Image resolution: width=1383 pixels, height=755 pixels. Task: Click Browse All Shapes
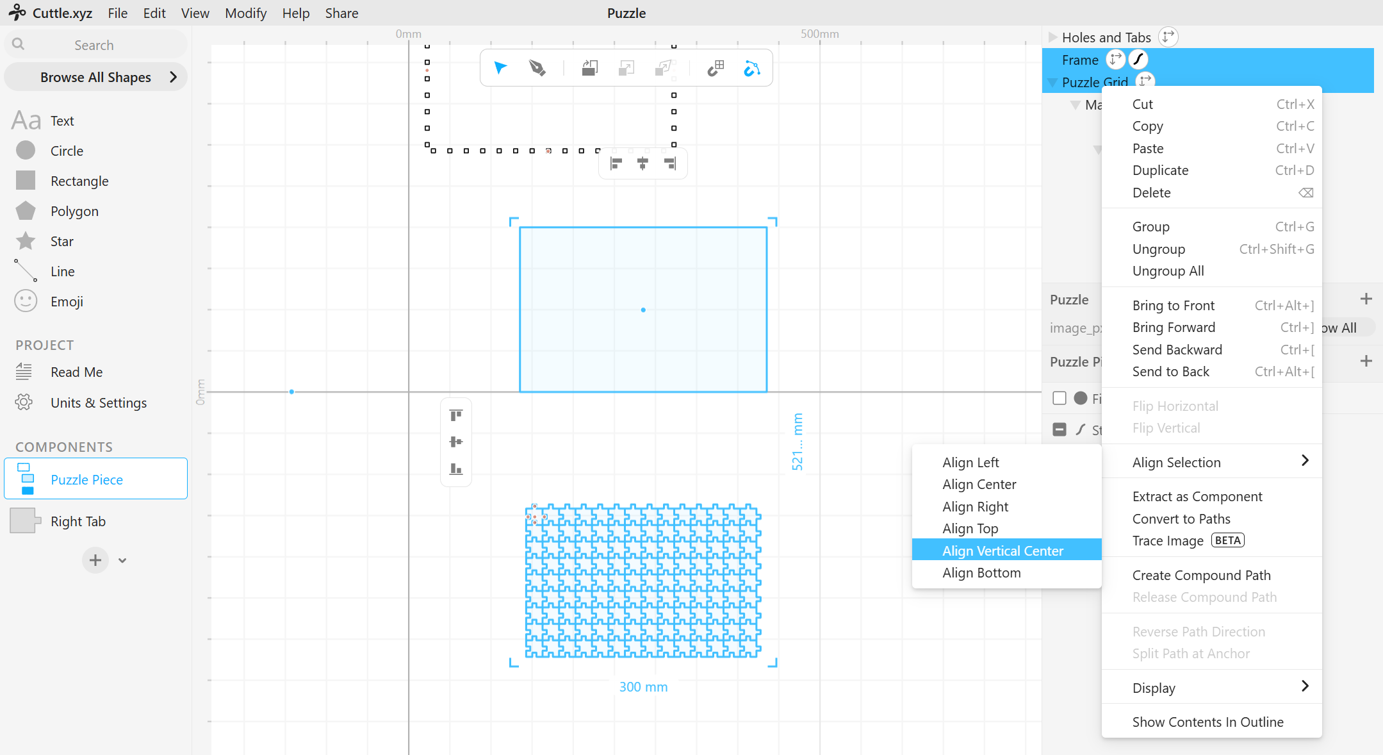[x=95, y=77]
